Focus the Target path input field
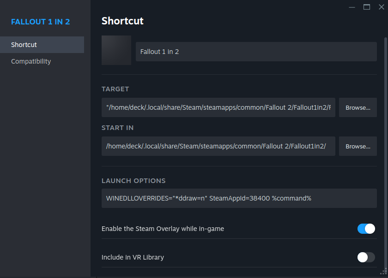388x278 pixels. [218, 107]
